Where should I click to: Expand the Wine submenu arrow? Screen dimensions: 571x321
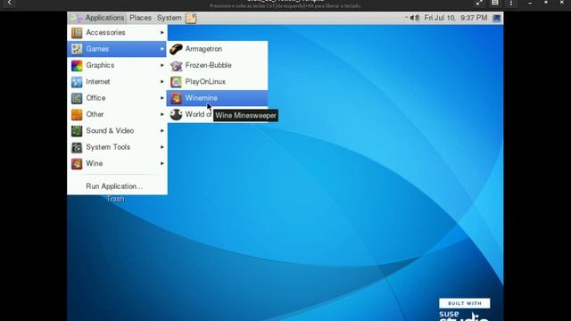(x=162, y=164)
